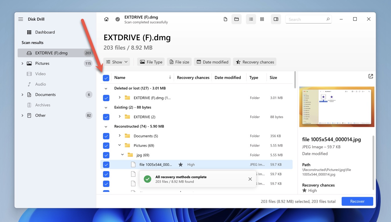The width and height of the screenshot is (391, 222).
Task: Collapse the Pictures (69) folder row
Action: (x=120, y=145)
